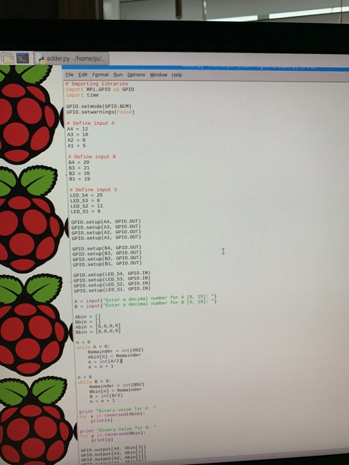This screenshot has width=349, height=465.
Task: Click the Python icon in adder.py taskbar button
Action: click(x=41, y=58)
